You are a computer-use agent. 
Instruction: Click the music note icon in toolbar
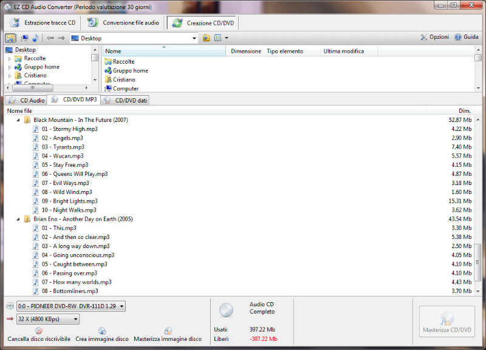click(x=35, y=38)
